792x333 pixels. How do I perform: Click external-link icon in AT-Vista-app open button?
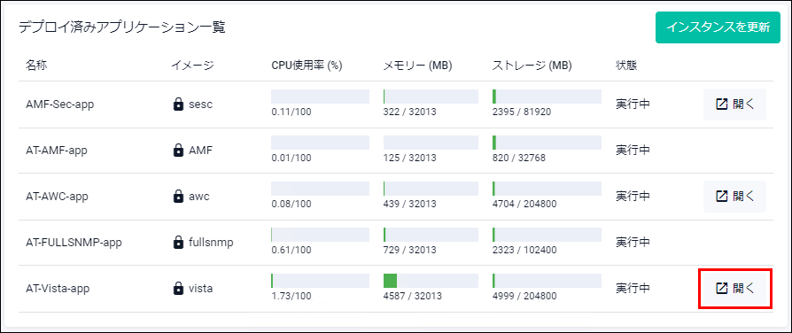(722, 289)
